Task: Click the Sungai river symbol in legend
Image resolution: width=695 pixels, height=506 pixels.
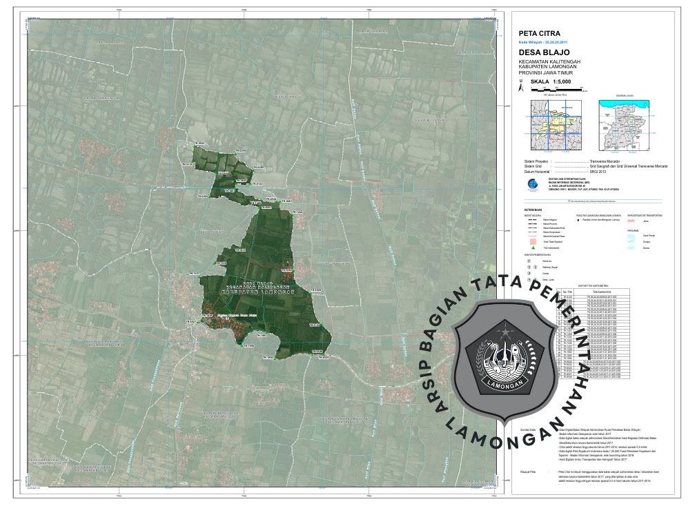Action: [x=632, y=241]
